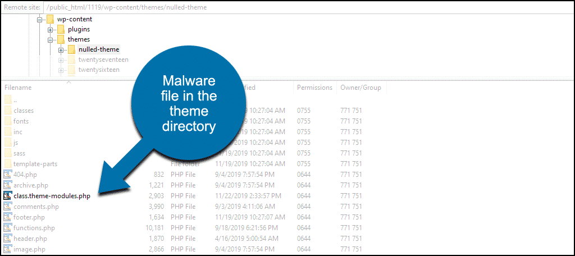The image size is (575, 256).
Task: Click the twentysixteen folder icon in tree
Action: (71, 70)
